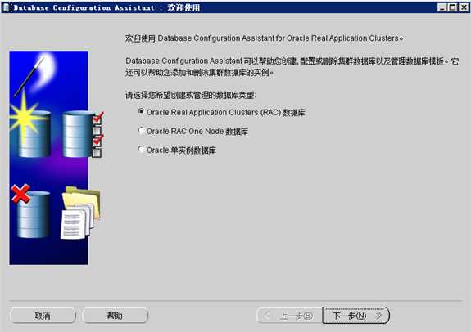Maximize the Database Configuration Assistant window
The width and height of the screenshot is (471, 332).
pyautogui.click(x=452, y=7)
